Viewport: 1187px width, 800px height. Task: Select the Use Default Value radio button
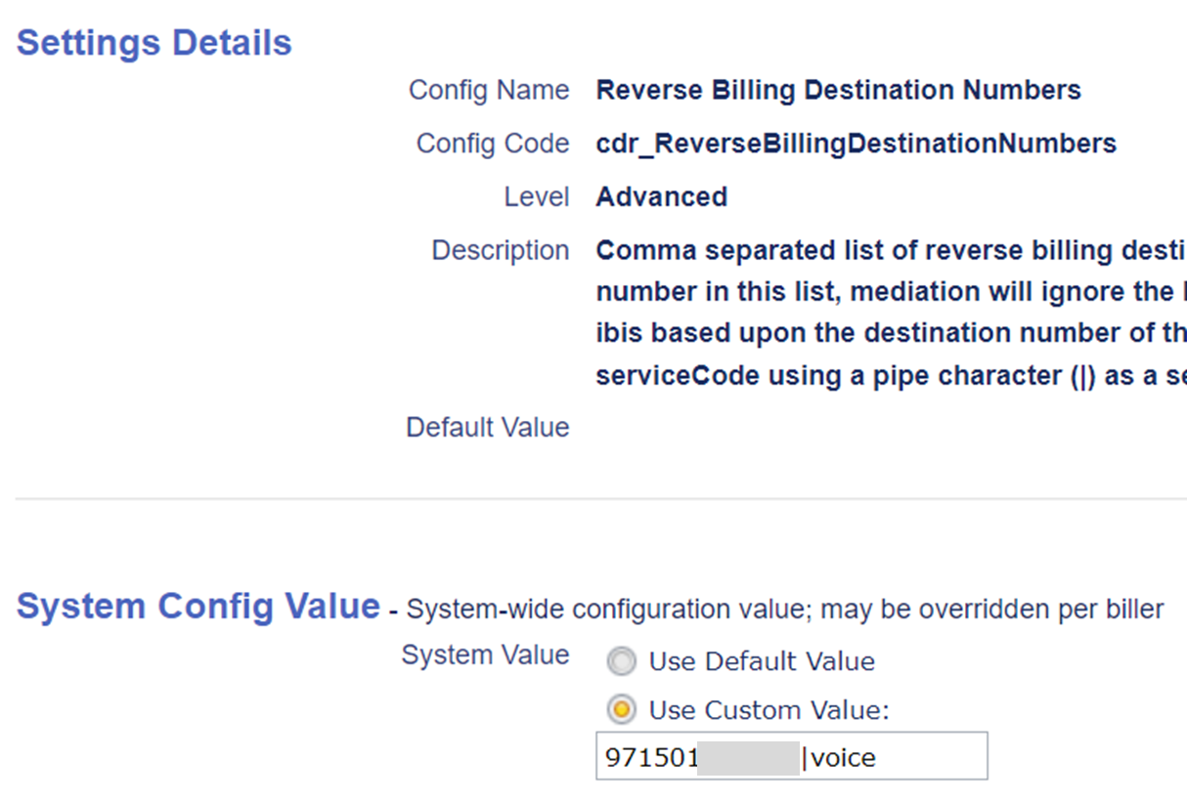point(621,662)
